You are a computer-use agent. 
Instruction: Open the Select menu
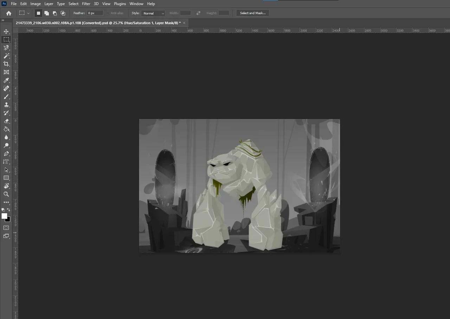[73, 4]
